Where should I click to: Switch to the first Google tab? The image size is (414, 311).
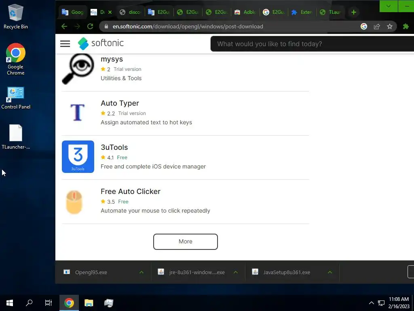(x=72, y=12)
